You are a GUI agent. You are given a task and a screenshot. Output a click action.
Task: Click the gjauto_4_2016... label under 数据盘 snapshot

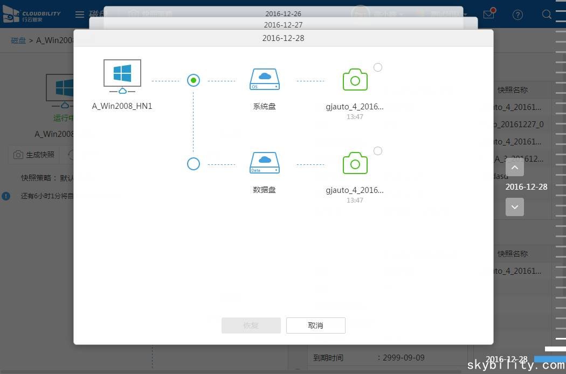tap(355, 190)
